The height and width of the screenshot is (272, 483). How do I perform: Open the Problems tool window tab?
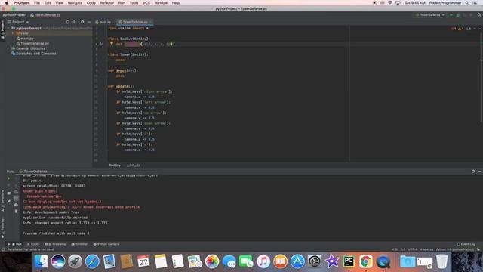pos(55,244)
